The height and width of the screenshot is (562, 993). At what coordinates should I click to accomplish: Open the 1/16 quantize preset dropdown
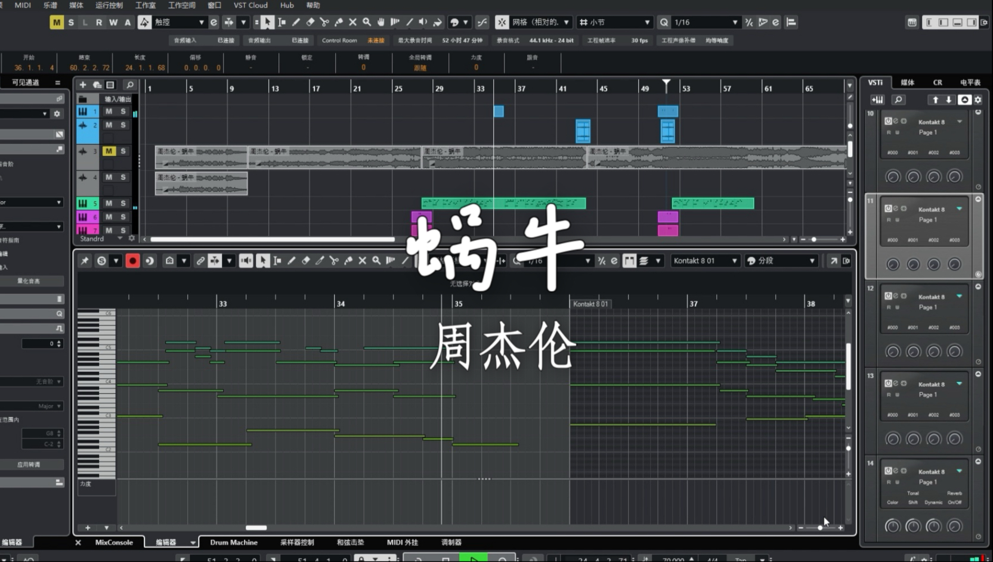(x=706, y=23)
